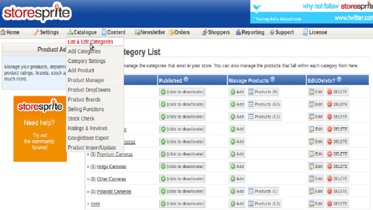
Task: Click help icon beside Published header
Action: pos(186,80)
